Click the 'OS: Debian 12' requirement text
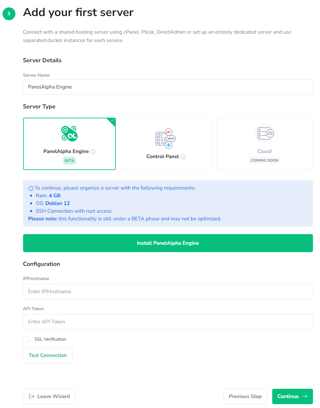This screenshot has height=408, width=320. (x=53, y=203)
